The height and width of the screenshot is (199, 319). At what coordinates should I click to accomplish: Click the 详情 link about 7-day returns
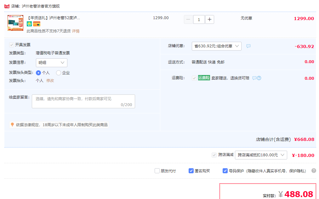pos(76,31)
